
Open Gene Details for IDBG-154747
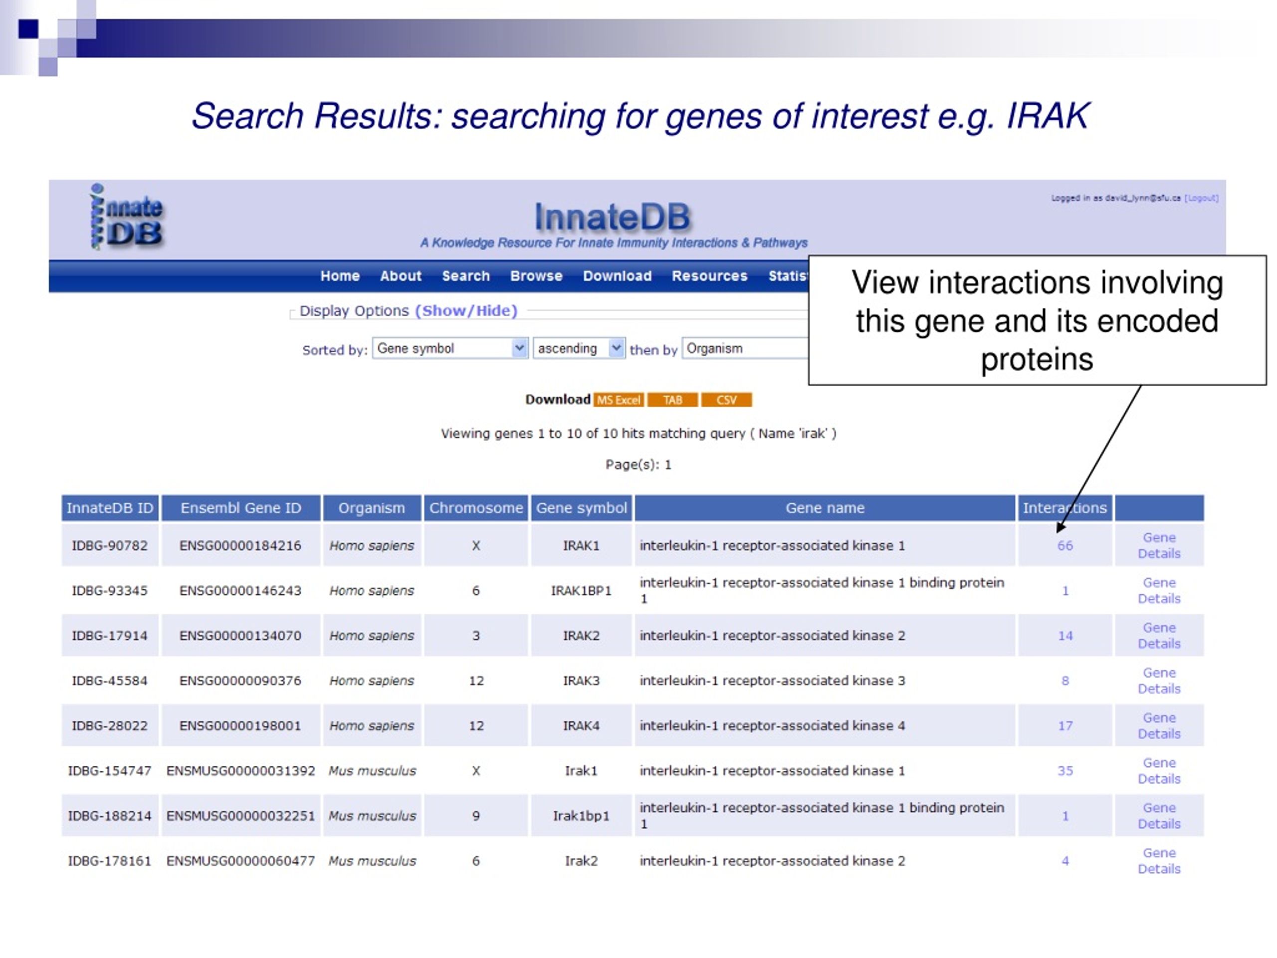point(1159,771)
